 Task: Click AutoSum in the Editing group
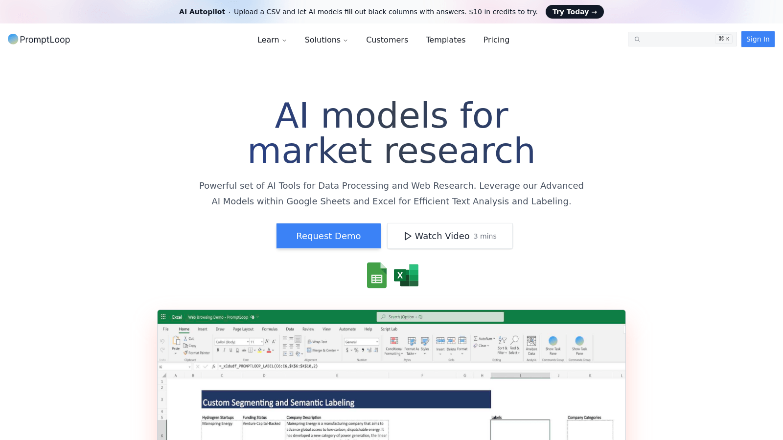[x=484, y=338]
